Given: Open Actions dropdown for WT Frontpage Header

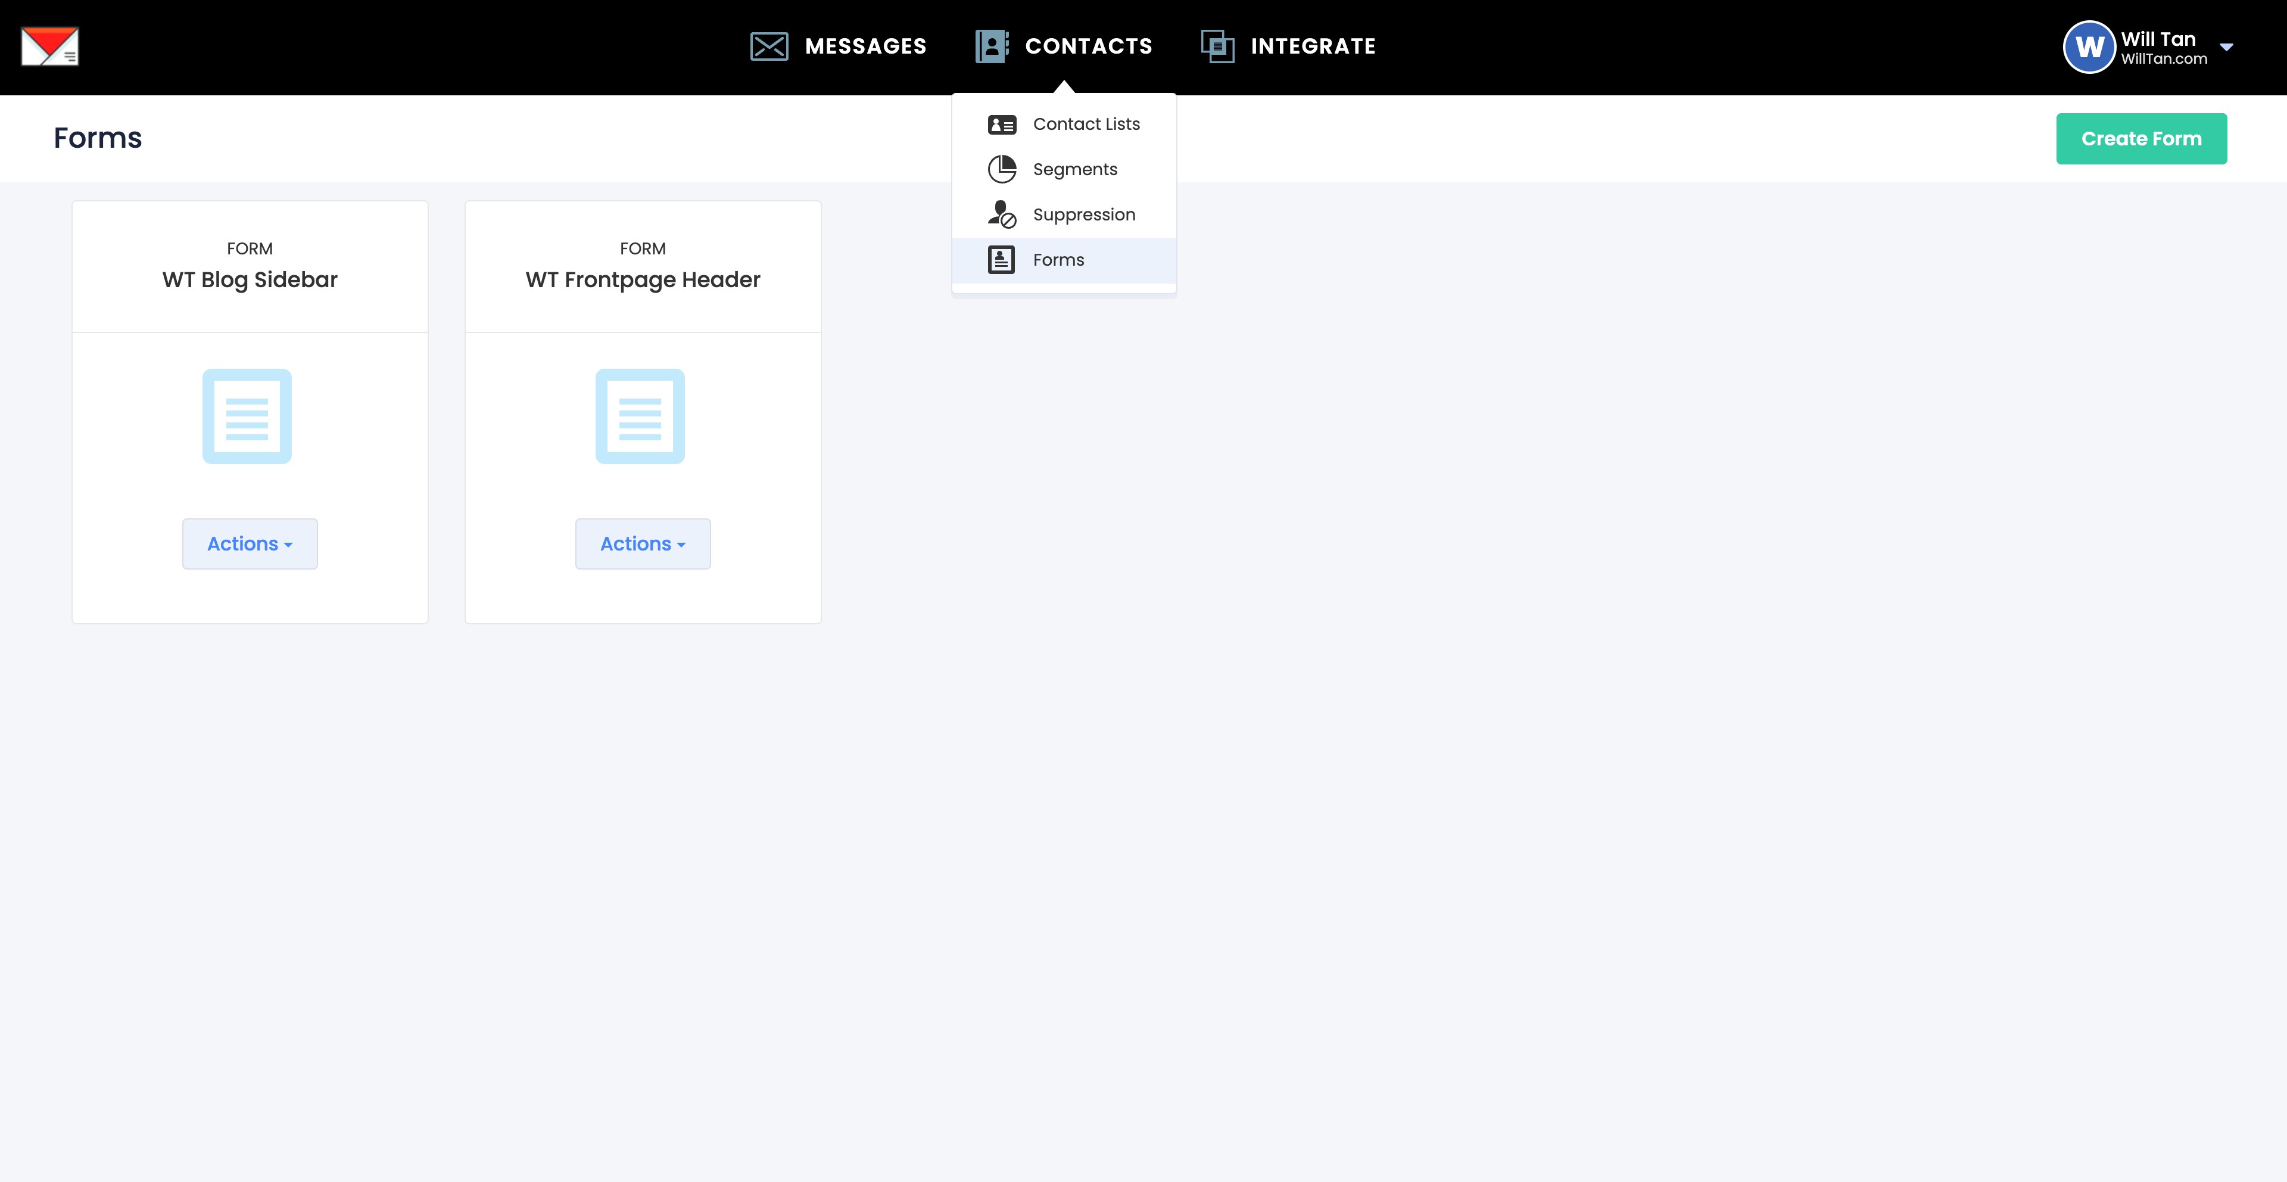Looking at the screenshot, I should point(643,543).
